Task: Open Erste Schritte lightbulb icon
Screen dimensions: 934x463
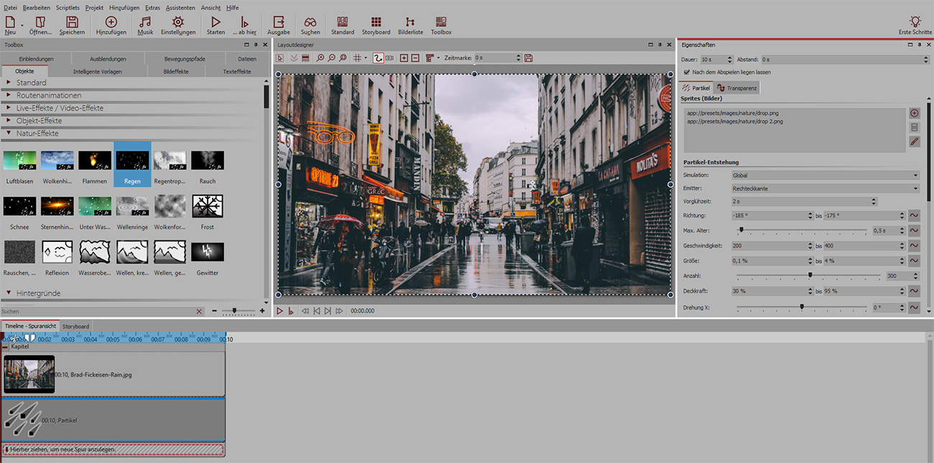Action: pyautogui.click(x=915, y=23)
